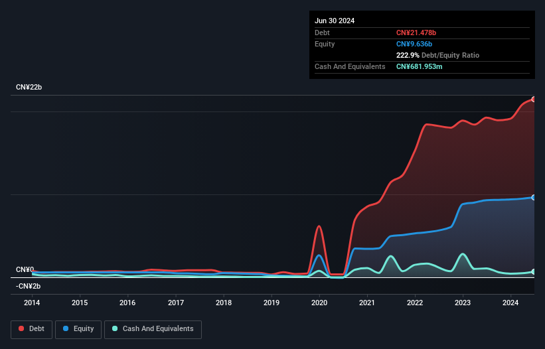Click the CN¥0 y-axis label
Screen dimensions: 545x349
point(25,269)
